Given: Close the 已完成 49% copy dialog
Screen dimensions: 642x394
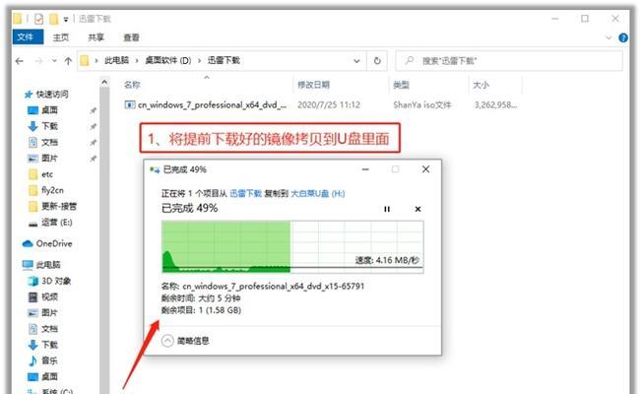Looking at the screenshot, I should (425, 169).
